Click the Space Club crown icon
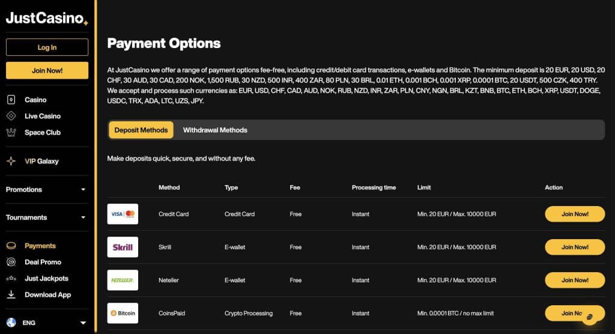This screenshot has width=615, height=334. click(x=11, y=132)
